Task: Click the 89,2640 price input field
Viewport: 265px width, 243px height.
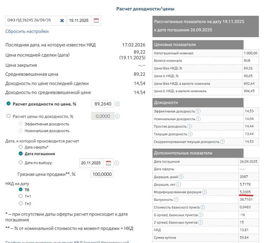Action: (x=102, y=104)
